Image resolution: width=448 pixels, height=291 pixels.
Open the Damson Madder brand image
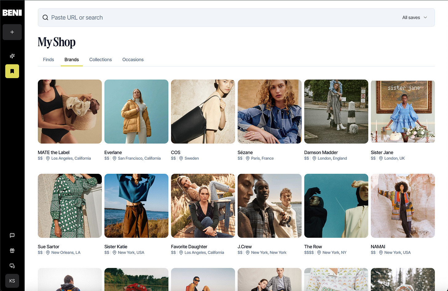click(x=336, y=112)
